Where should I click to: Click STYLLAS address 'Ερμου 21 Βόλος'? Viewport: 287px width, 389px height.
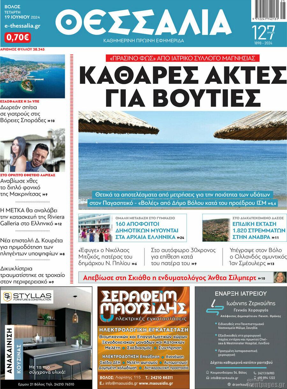coord(46,384)
